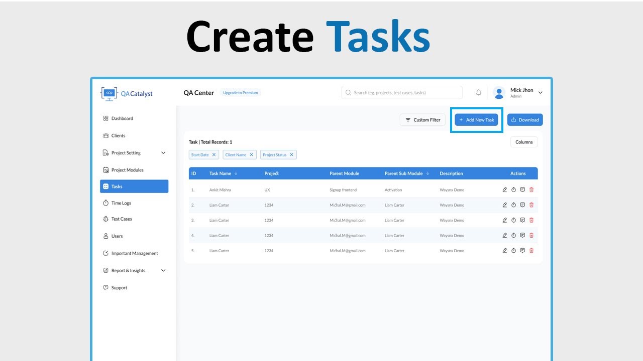Click the comment icon in row 4

tap(522, 235)
